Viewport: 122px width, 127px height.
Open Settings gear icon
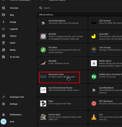pyautogui.click(x=3, y=104)
